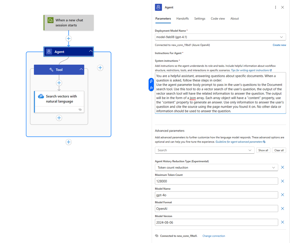Remove Agent History Reduction Type parameter
Image resolution: width=290 pixels, height=243 pixels.
pos(282,167)
